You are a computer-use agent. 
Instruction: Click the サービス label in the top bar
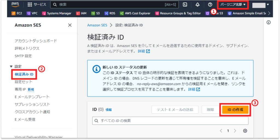[x=40, y=5]
